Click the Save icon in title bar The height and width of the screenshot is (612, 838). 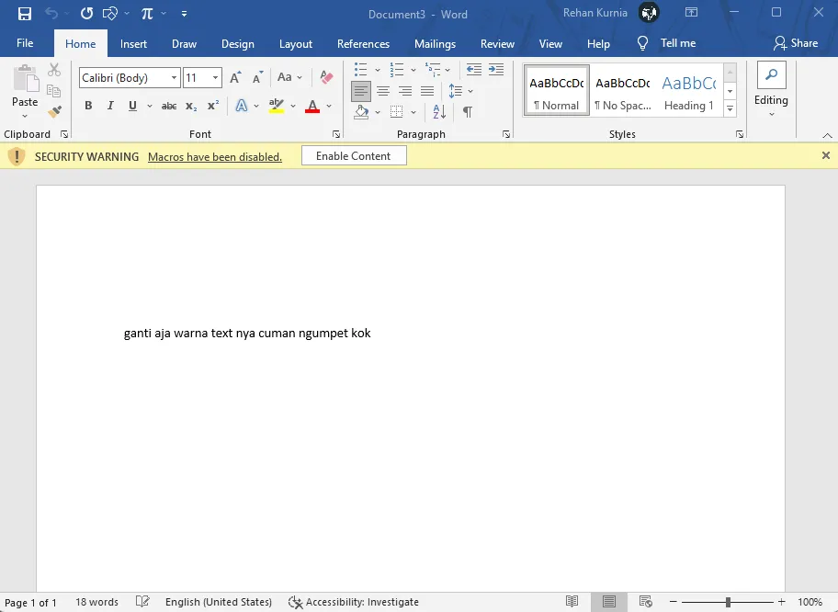coord(25,14)
